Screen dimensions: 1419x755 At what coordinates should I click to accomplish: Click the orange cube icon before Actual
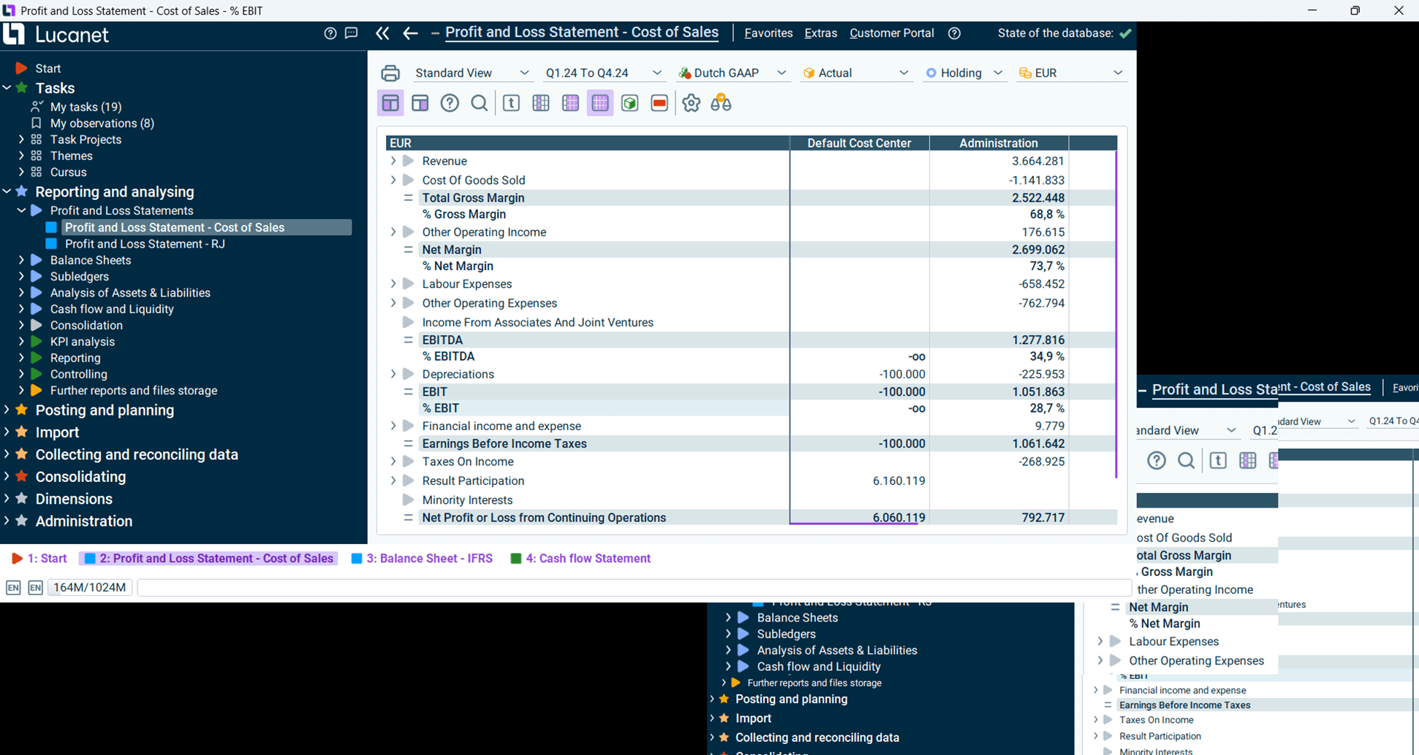809,73
